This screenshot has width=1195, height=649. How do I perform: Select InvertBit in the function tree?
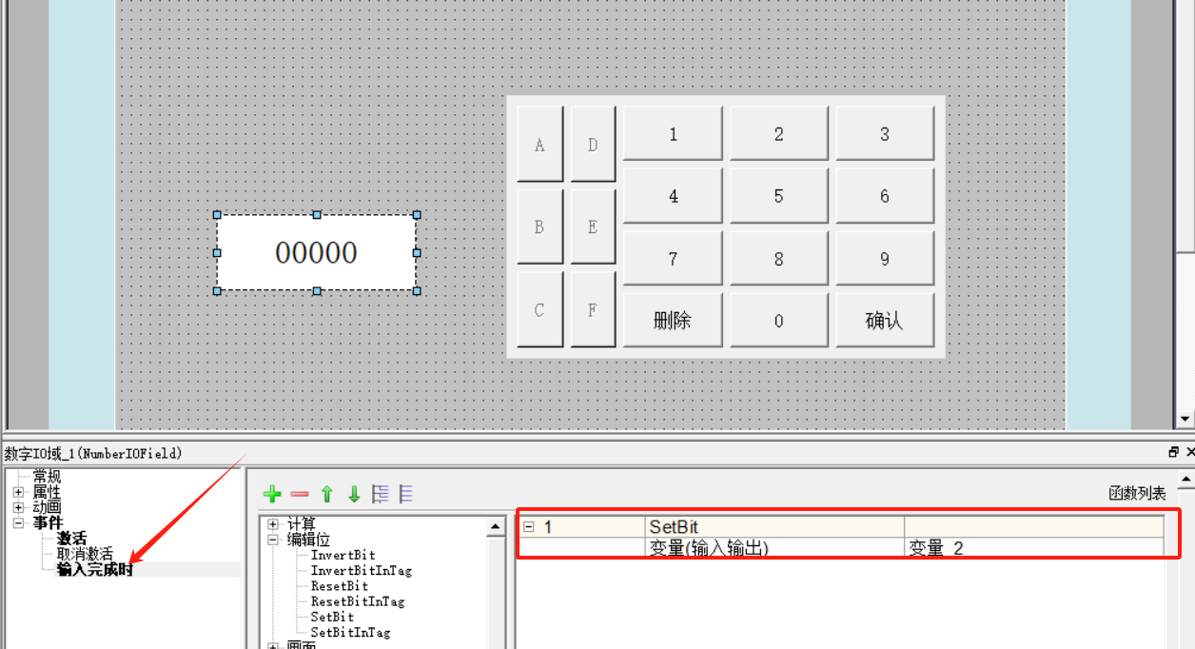[x=343, y=555]
